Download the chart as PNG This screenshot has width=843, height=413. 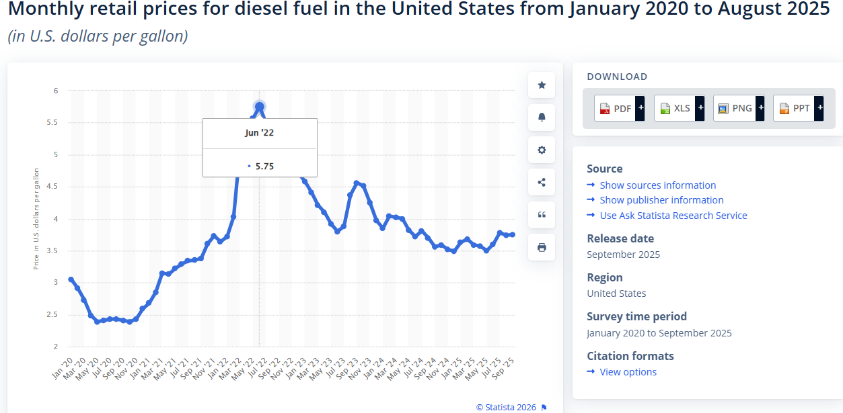click(x=734, y=108)
